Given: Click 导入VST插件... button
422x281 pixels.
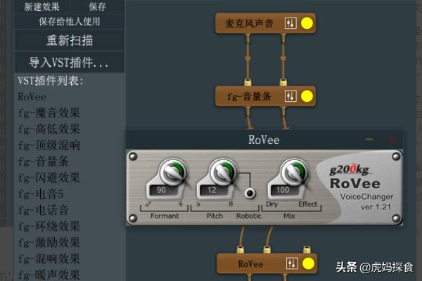Looking at the screenshot, I should pyautogui.click(x=70, y=63).
